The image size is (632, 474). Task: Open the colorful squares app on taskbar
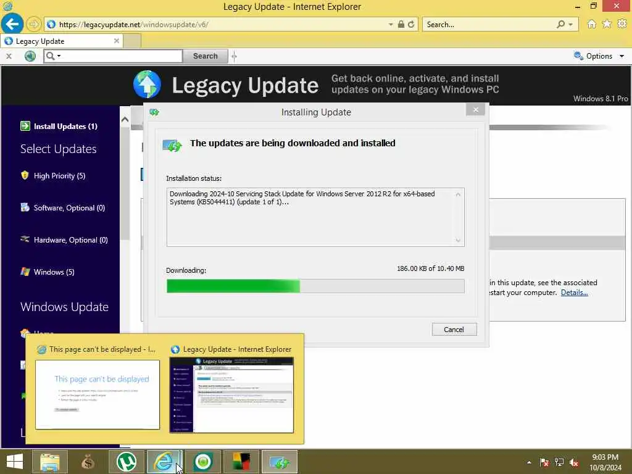(241, 462)
